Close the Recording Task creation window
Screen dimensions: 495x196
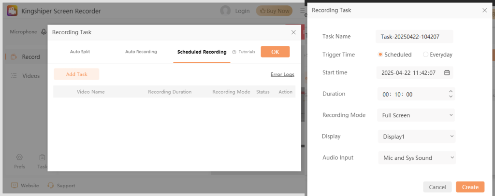click(484, 11)
